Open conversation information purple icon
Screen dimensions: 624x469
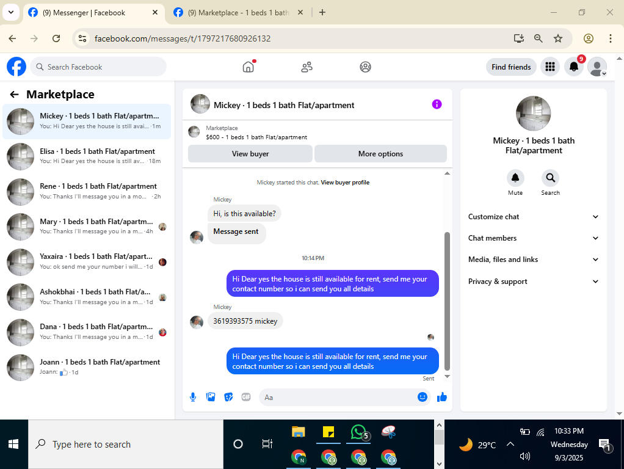437,104
